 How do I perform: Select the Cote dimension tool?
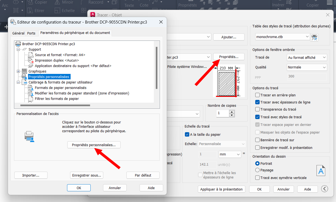(x=144, y=5)
